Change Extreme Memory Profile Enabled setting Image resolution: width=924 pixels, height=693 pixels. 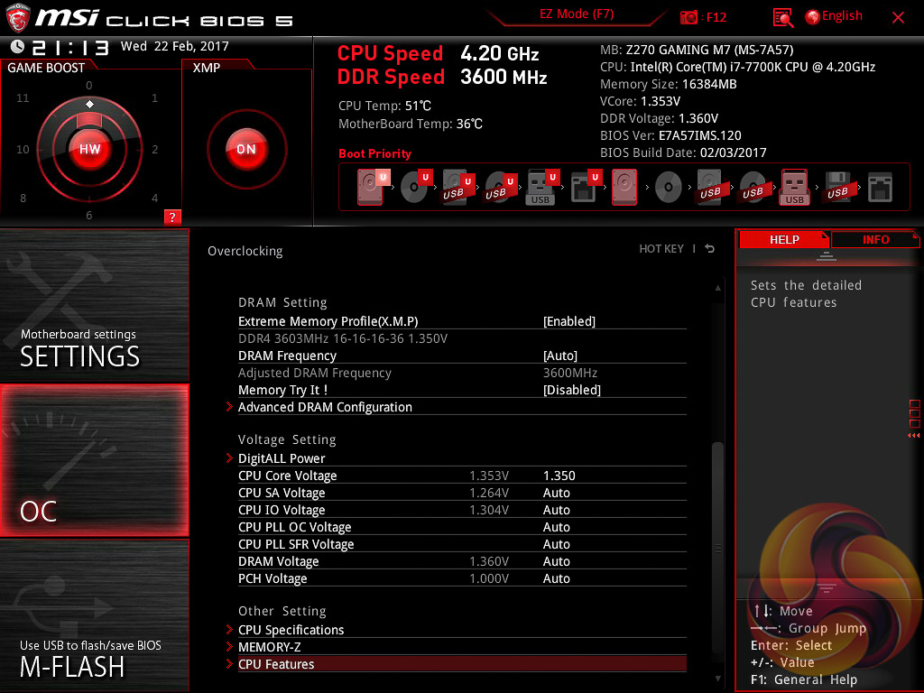pos(568,321)
